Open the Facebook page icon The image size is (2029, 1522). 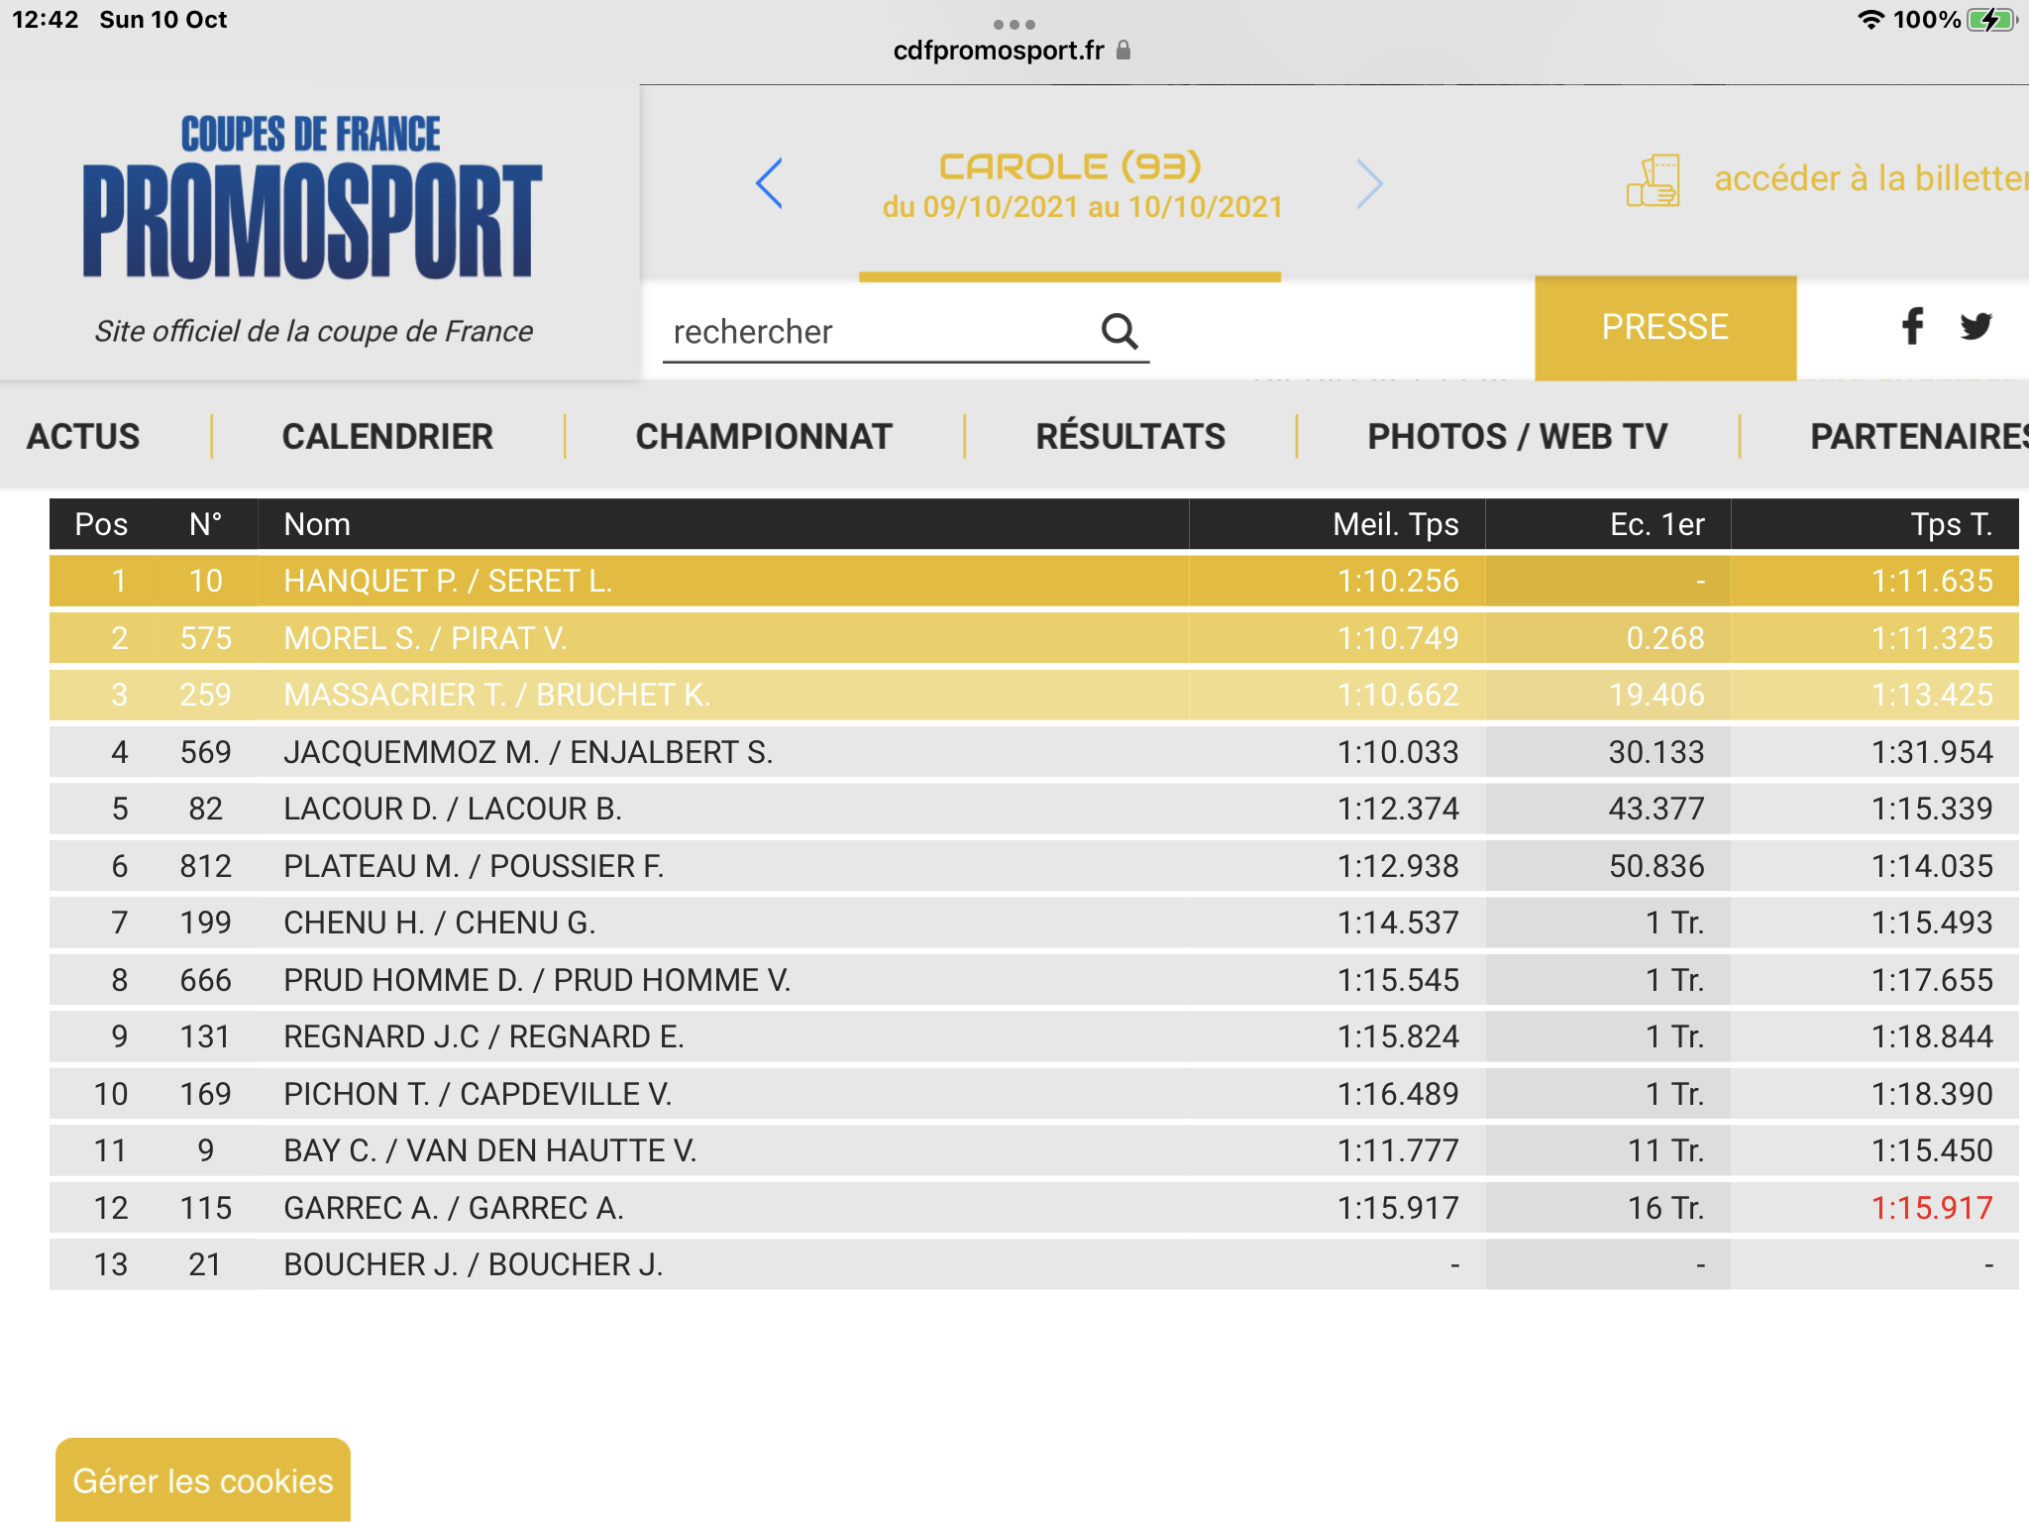pyautogui.click(x=1912, y=326)
